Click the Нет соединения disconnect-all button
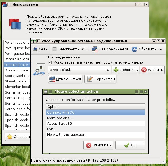The height and width of the screenshot is (166, 168). [x=110, y=49]
